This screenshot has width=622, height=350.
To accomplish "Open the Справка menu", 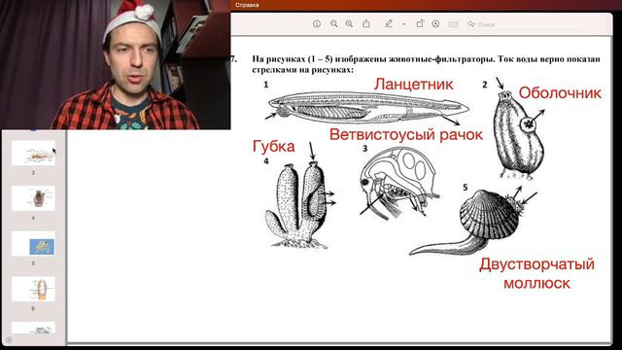I will pyautogui.click(x=247, y=5).
